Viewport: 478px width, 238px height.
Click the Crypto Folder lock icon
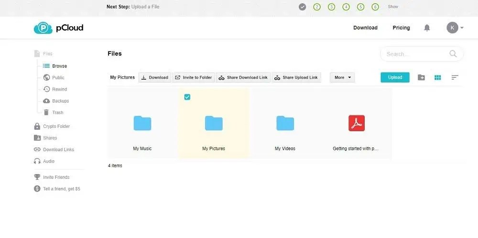tap(37, 126)
